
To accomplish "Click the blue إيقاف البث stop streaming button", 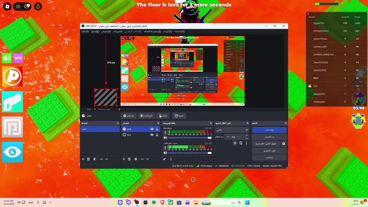I will click(x=269, y=130).
